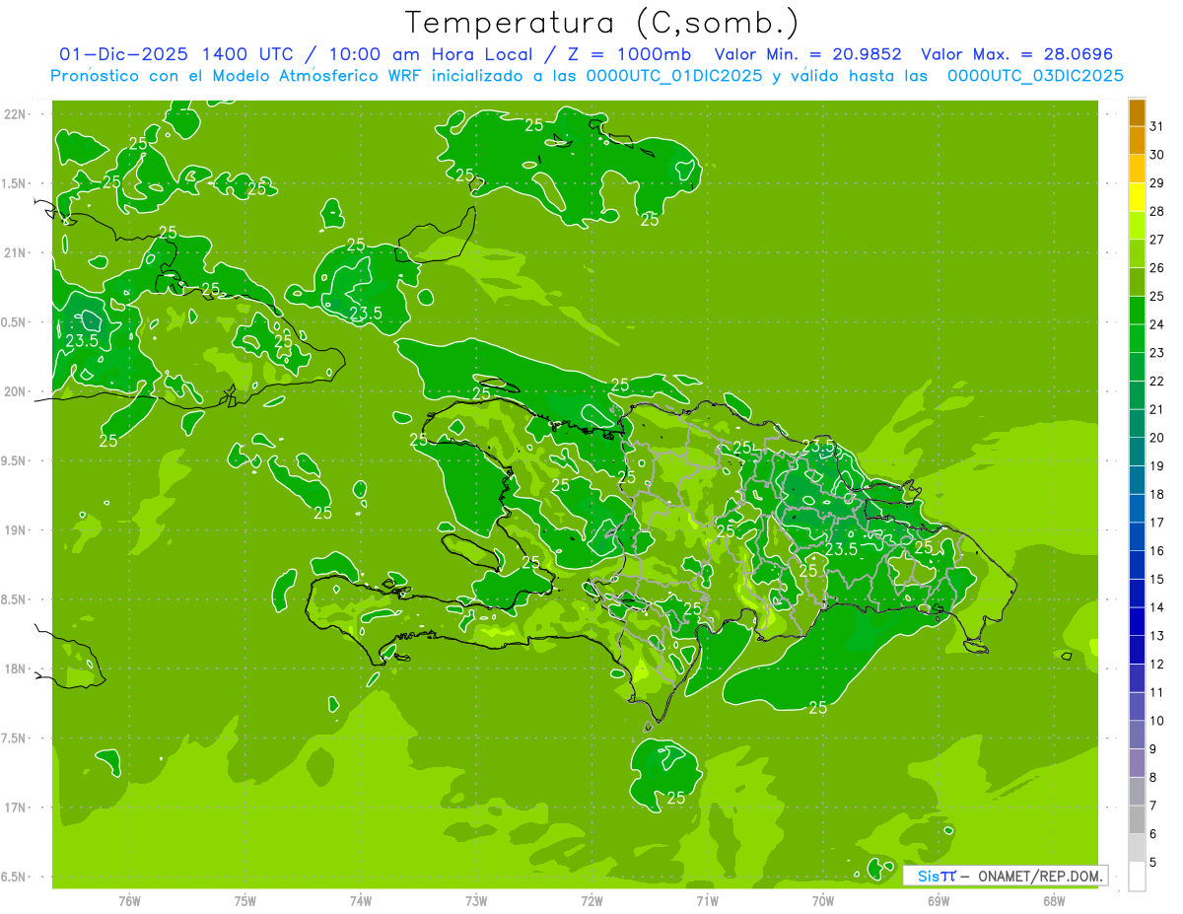Screen dimensions: 1183x914
Task: Click the '26' color bar label
Action: (x=1157, y=268)
